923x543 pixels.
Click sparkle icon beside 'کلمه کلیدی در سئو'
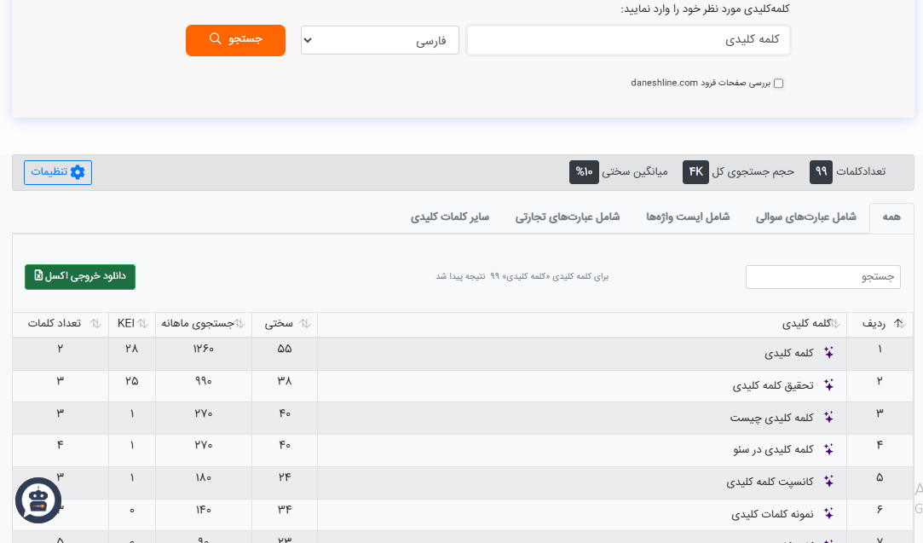[x=828, y=449]
